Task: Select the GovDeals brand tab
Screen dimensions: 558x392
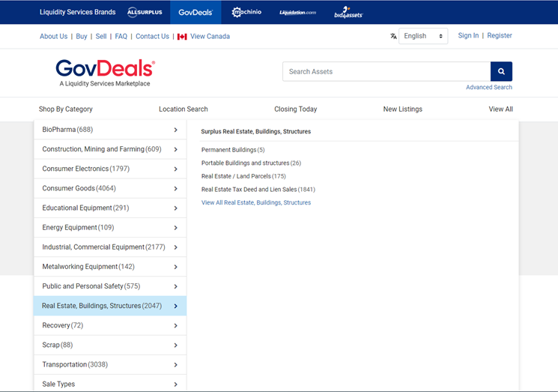Action: click(195, 12)
